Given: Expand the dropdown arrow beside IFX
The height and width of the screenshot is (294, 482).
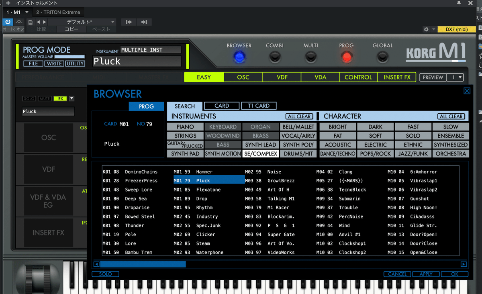Looking at the screenshot, I should click(x=71, y=99).
